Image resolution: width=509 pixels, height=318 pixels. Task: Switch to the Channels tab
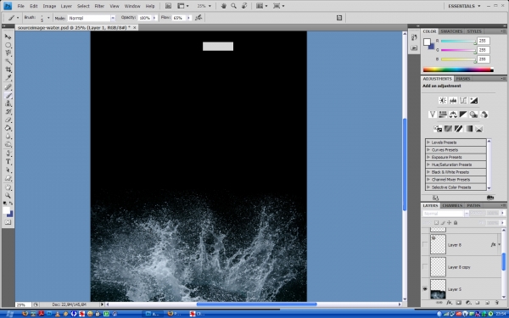tap(452, 205)
